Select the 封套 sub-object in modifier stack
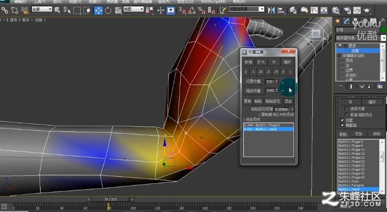The width and height of the screenshot is (387, 212). [x=355, y=51]
